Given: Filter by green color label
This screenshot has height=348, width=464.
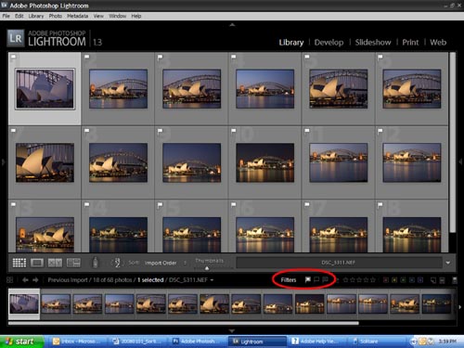Looking at the screenshot, I should (403, 280).
